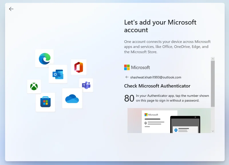Viewport: 229px width, 165px height.
Task: Click the Outlook app icon
Action: (58, 74)
